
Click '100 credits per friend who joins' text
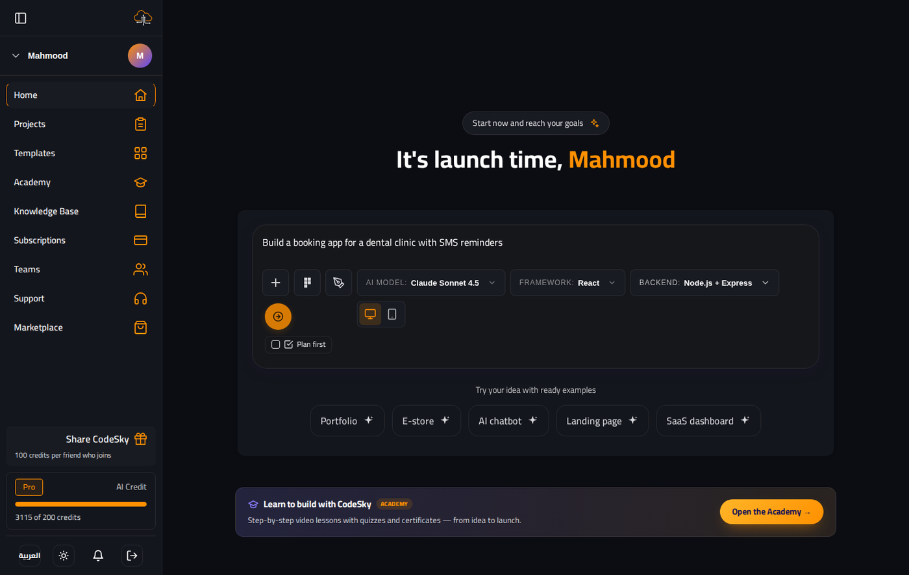(x=63, y=455)
